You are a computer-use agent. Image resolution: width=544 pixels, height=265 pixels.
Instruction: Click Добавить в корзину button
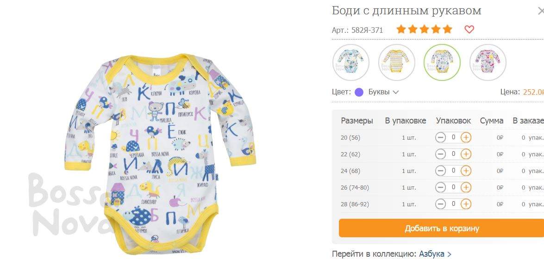point(442,228)
